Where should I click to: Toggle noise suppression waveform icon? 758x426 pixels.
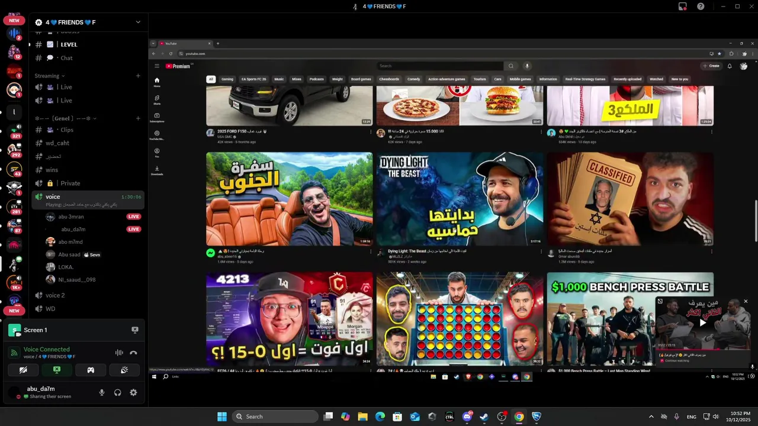coord(119,353)
